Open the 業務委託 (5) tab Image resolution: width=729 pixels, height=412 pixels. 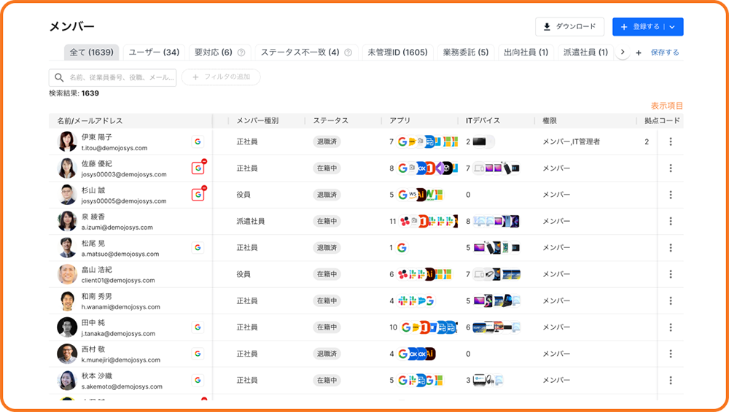pos(465,53)
